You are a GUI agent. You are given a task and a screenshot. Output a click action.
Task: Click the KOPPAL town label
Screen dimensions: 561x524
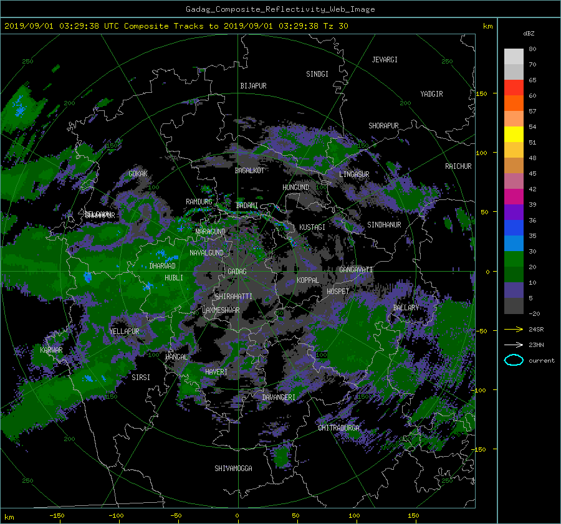tap(308, 280)
